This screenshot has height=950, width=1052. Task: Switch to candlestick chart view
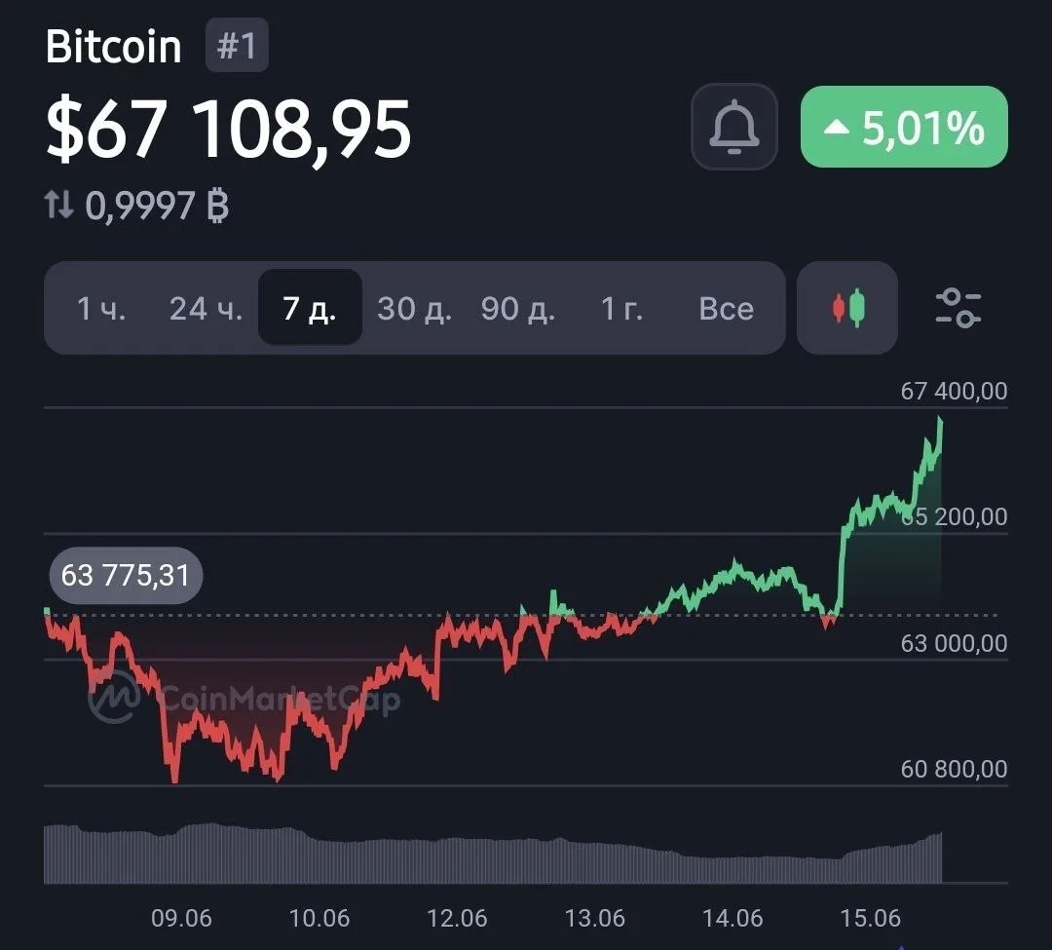[847, 308]
